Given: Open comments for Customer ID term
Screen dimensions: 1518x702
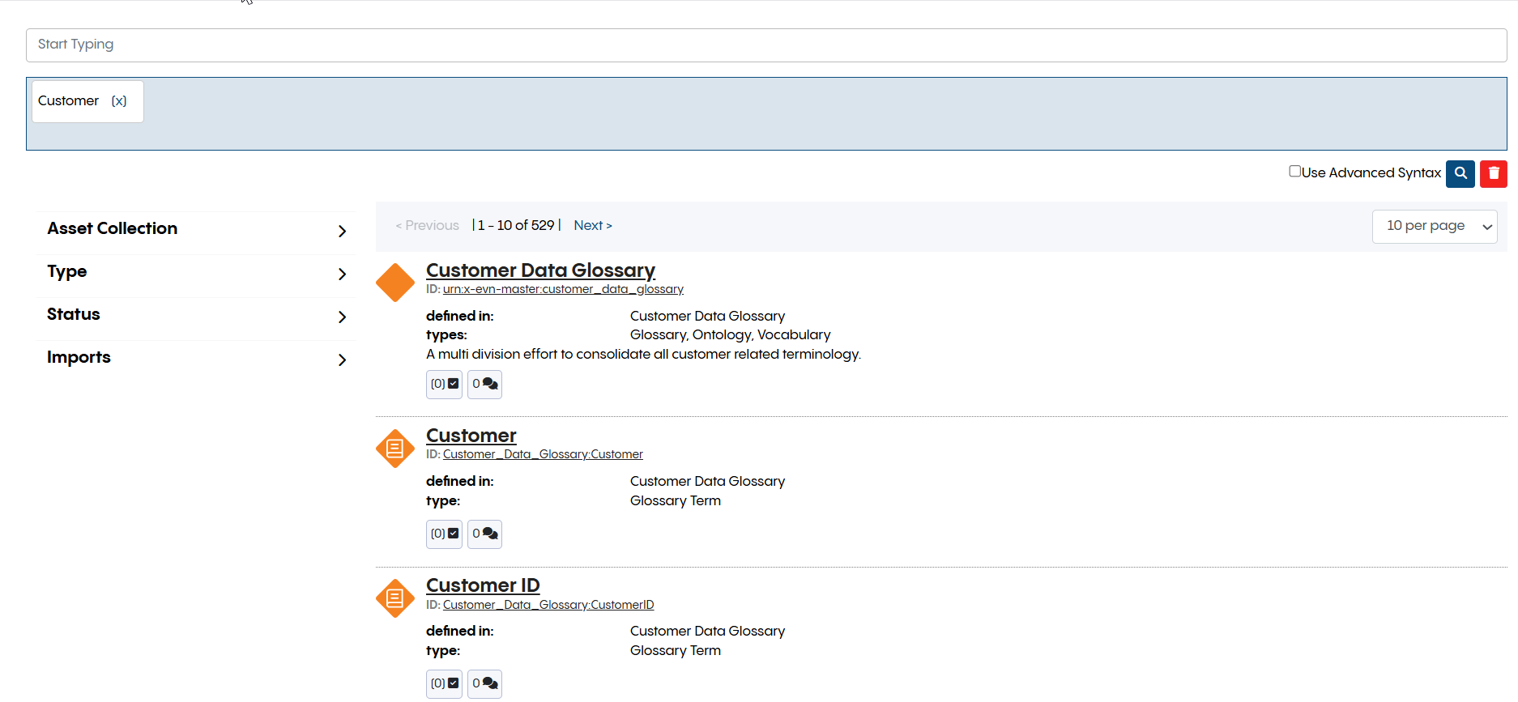Looking at the screenshot, I should [484, 683].
